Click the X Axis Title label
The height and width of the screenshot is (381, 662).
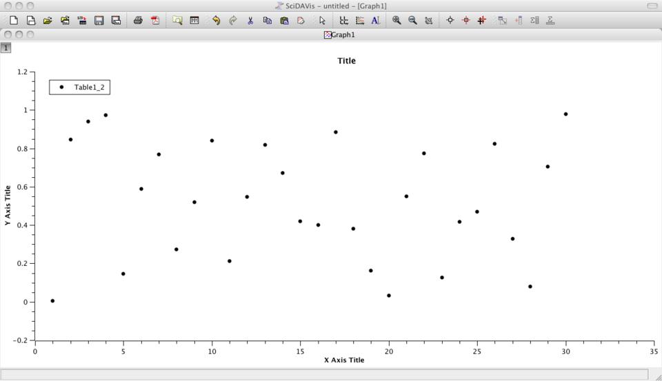coord(344,360)
